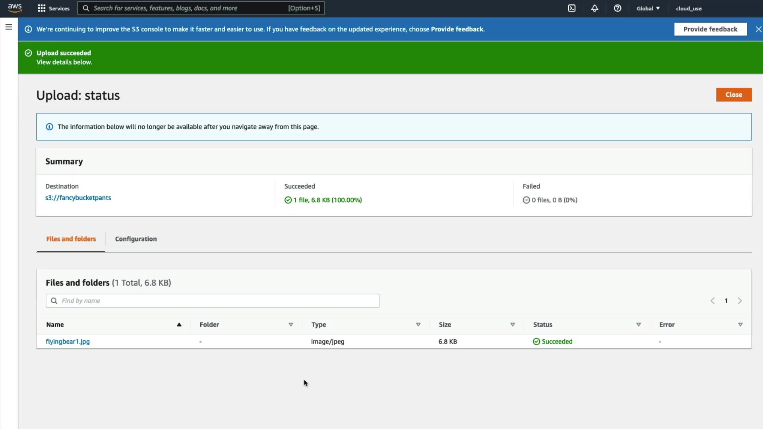The height and width of the screenshot is (429, 763).
Task: Open the flyingbear1.jpg file link
Action: [68, 342]
